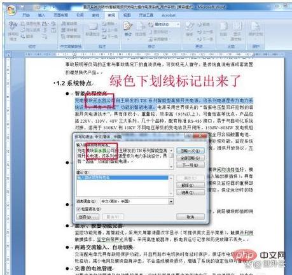Click the greyed 更改 Change button in dialog
The width and height of the screenshot is (292, 275).
click(x=190, y=178)
